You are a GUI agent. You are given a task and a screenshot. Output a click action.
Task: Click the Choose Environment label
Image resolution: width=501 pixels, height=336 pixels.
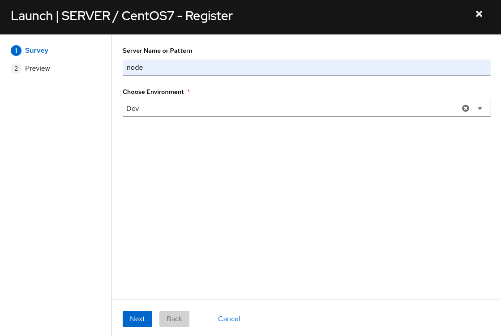[x=153, y=92]
